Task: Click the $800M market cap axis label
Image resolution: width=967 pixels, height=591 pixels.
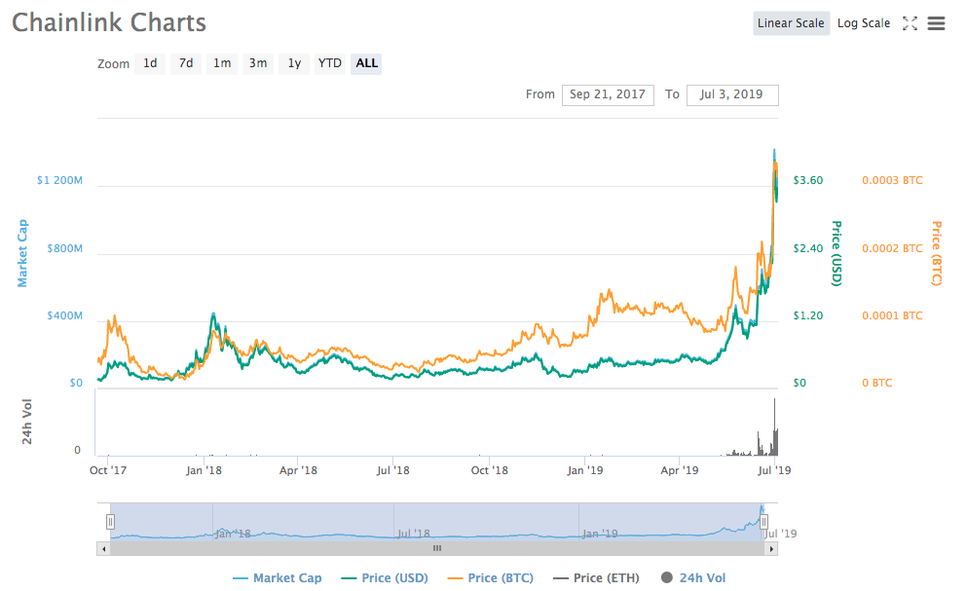Action: pos(64,248)
